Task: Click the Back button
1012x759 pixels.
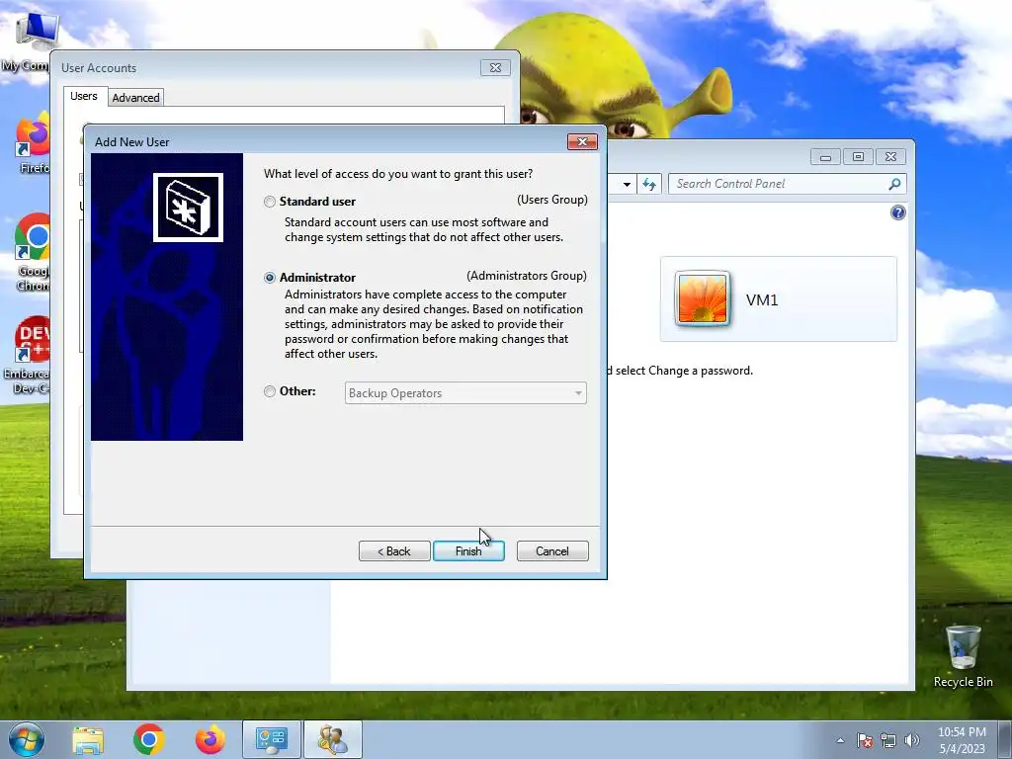Action: [x=394, y=551]
